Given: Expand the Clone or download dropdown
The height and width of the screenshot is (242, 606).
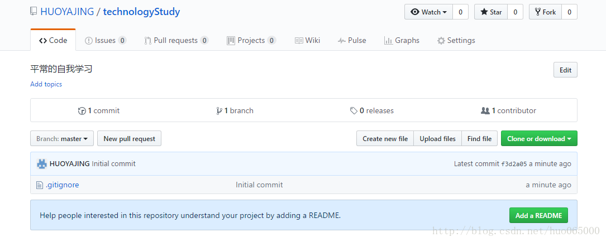Looking at the screenshot, I should (x=539, y=138).
